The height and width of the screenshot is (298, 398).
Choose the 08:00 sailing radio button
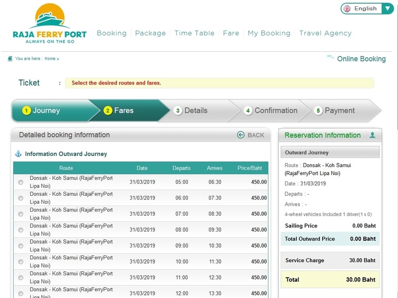click(x=20, y=230)
